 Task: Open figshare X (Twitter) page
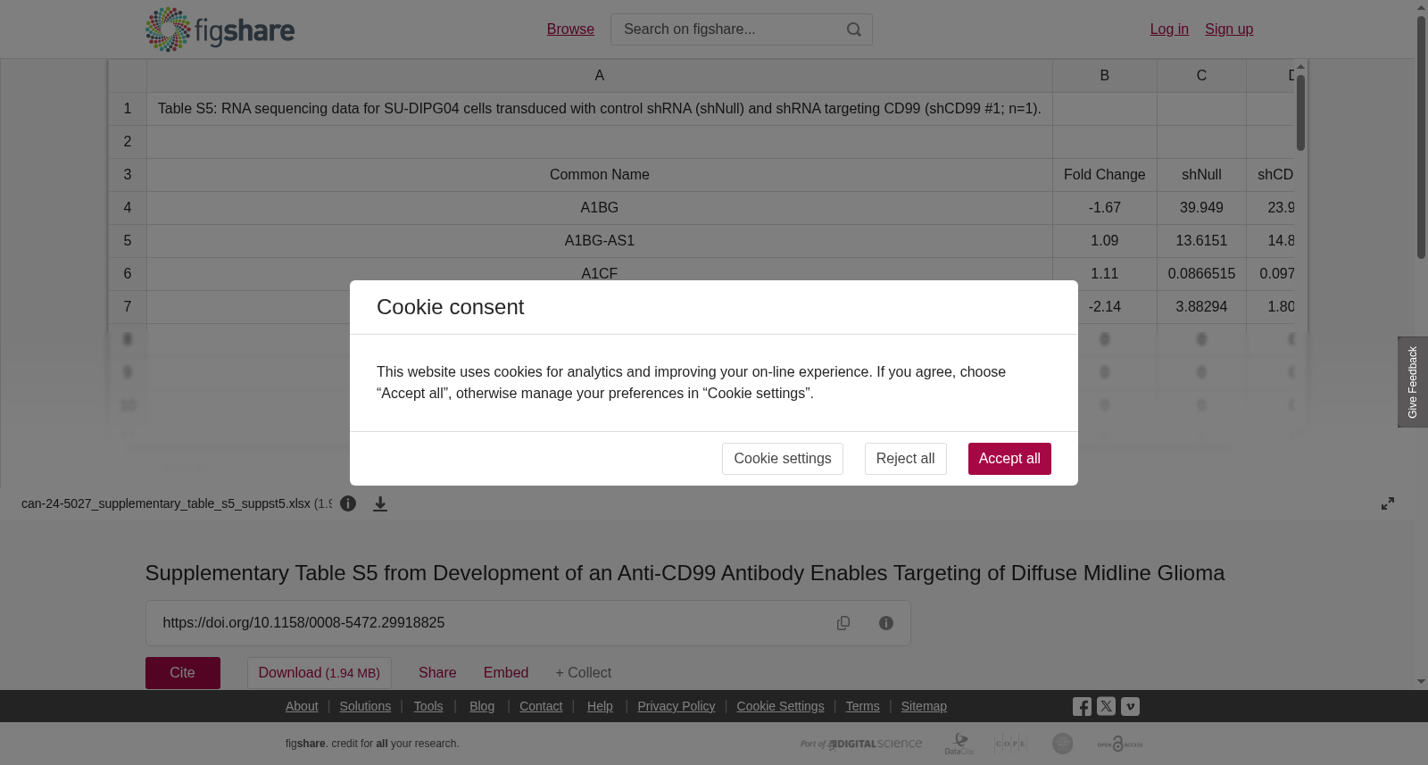click(x=1106, y=706)
